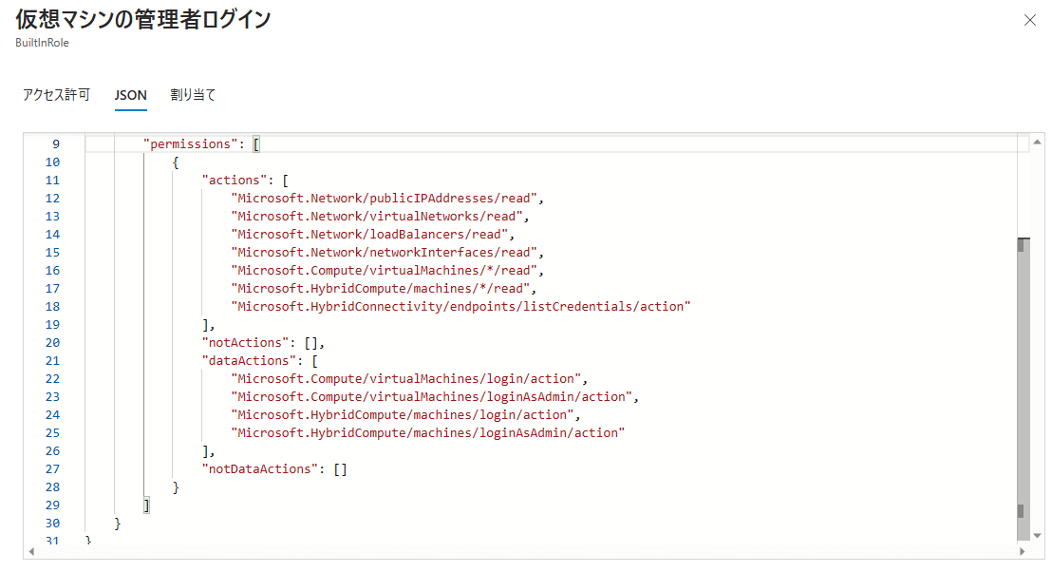The width and height of the screenshot is (1052, 572).
Task: Click the horizontal scrollbar right arrow
Action: tap(1023, 552)
